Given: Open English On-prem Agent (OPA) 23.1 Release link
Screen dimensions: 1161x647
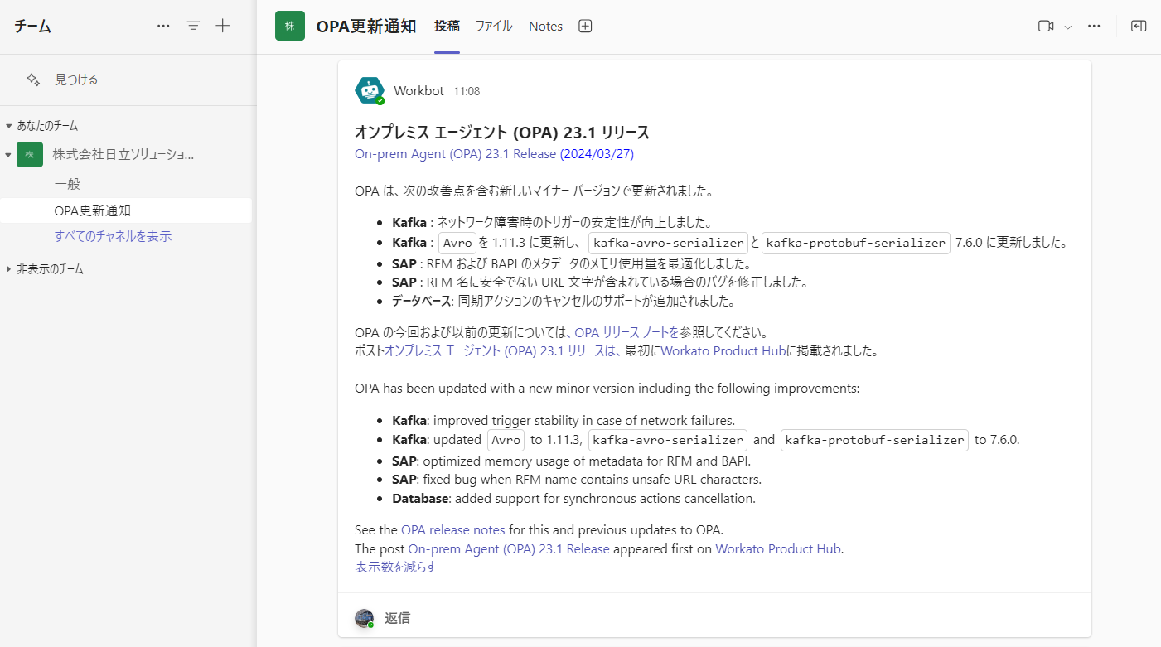Looking at the screenshot, I should (x=509, y=548).
